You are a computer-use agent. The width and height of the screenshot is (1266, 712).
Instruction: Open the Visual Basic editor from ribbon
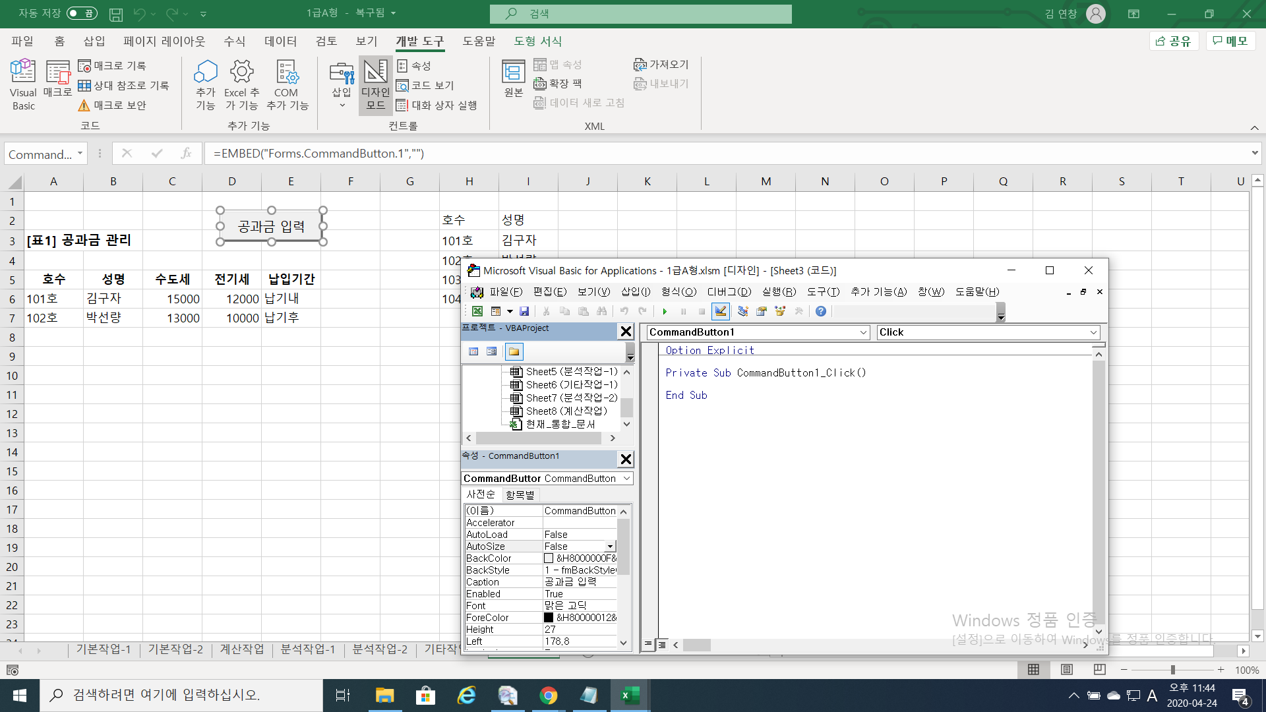[23, 84]
